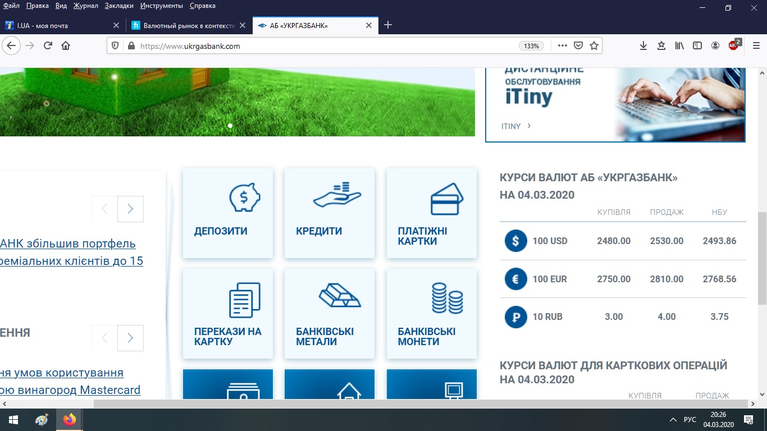Click the dollar USD currency icon
Screen dimensions: 767x431
click(516, 241)
